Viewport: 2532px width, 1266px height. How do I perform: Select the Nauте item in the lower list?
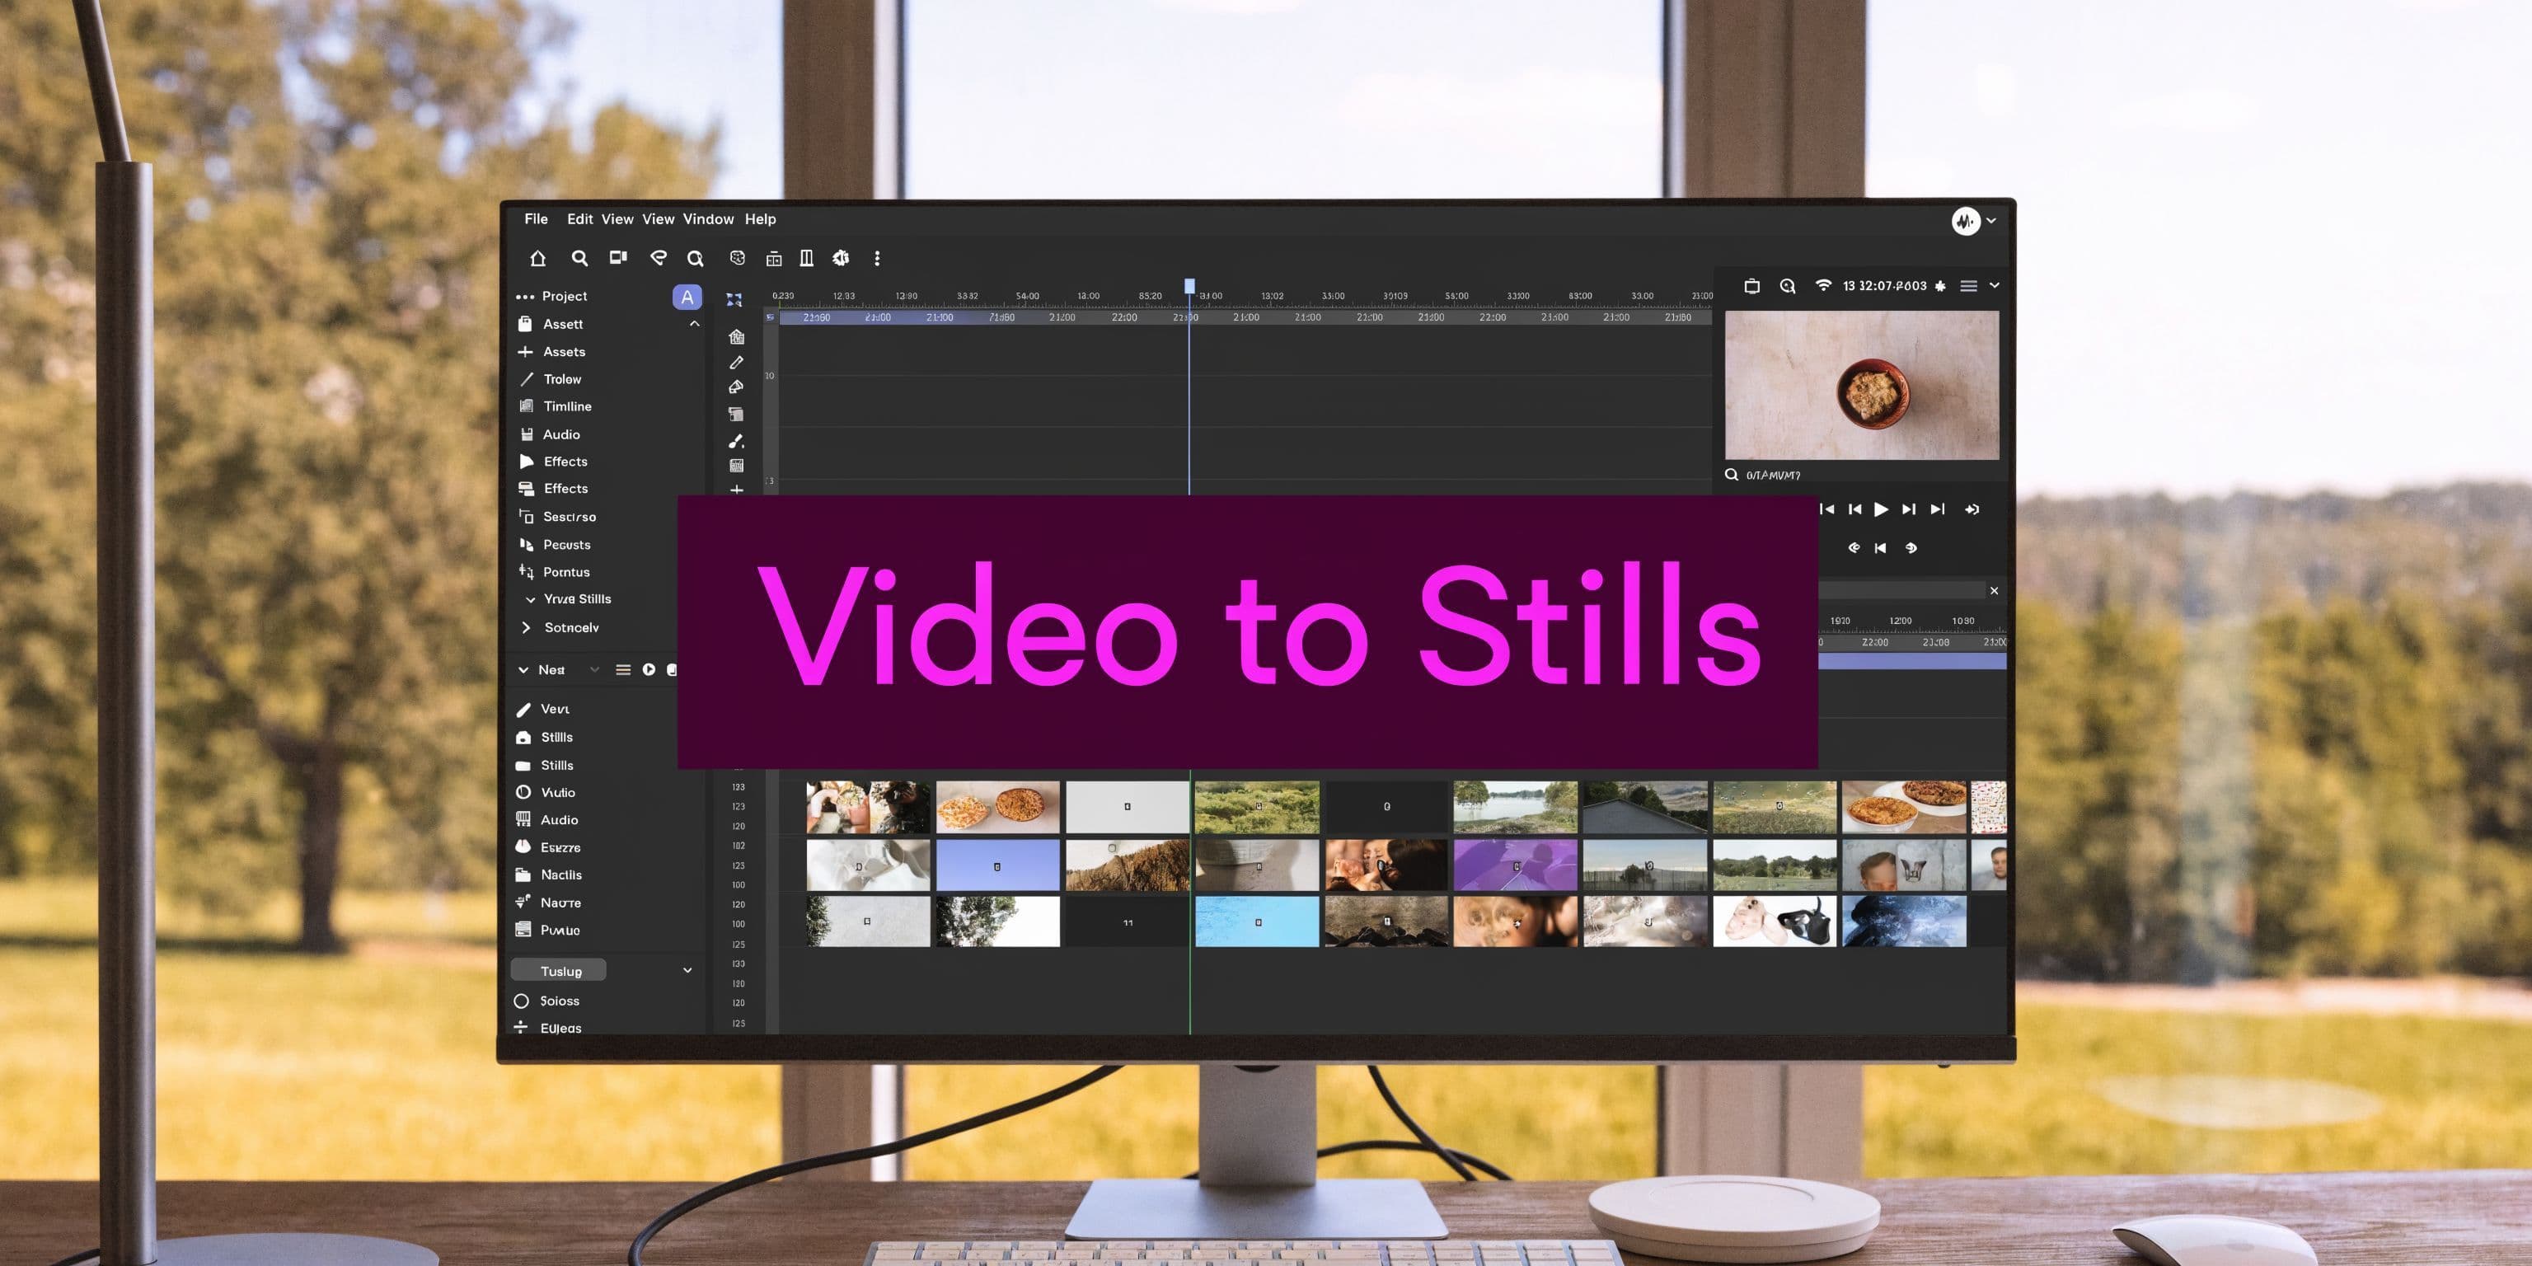click(x=548, y=903)
